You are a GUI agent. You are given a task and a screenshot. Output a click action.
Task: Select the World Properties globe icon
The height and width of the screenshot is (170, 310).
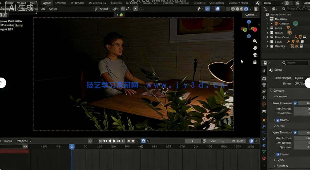264,104
